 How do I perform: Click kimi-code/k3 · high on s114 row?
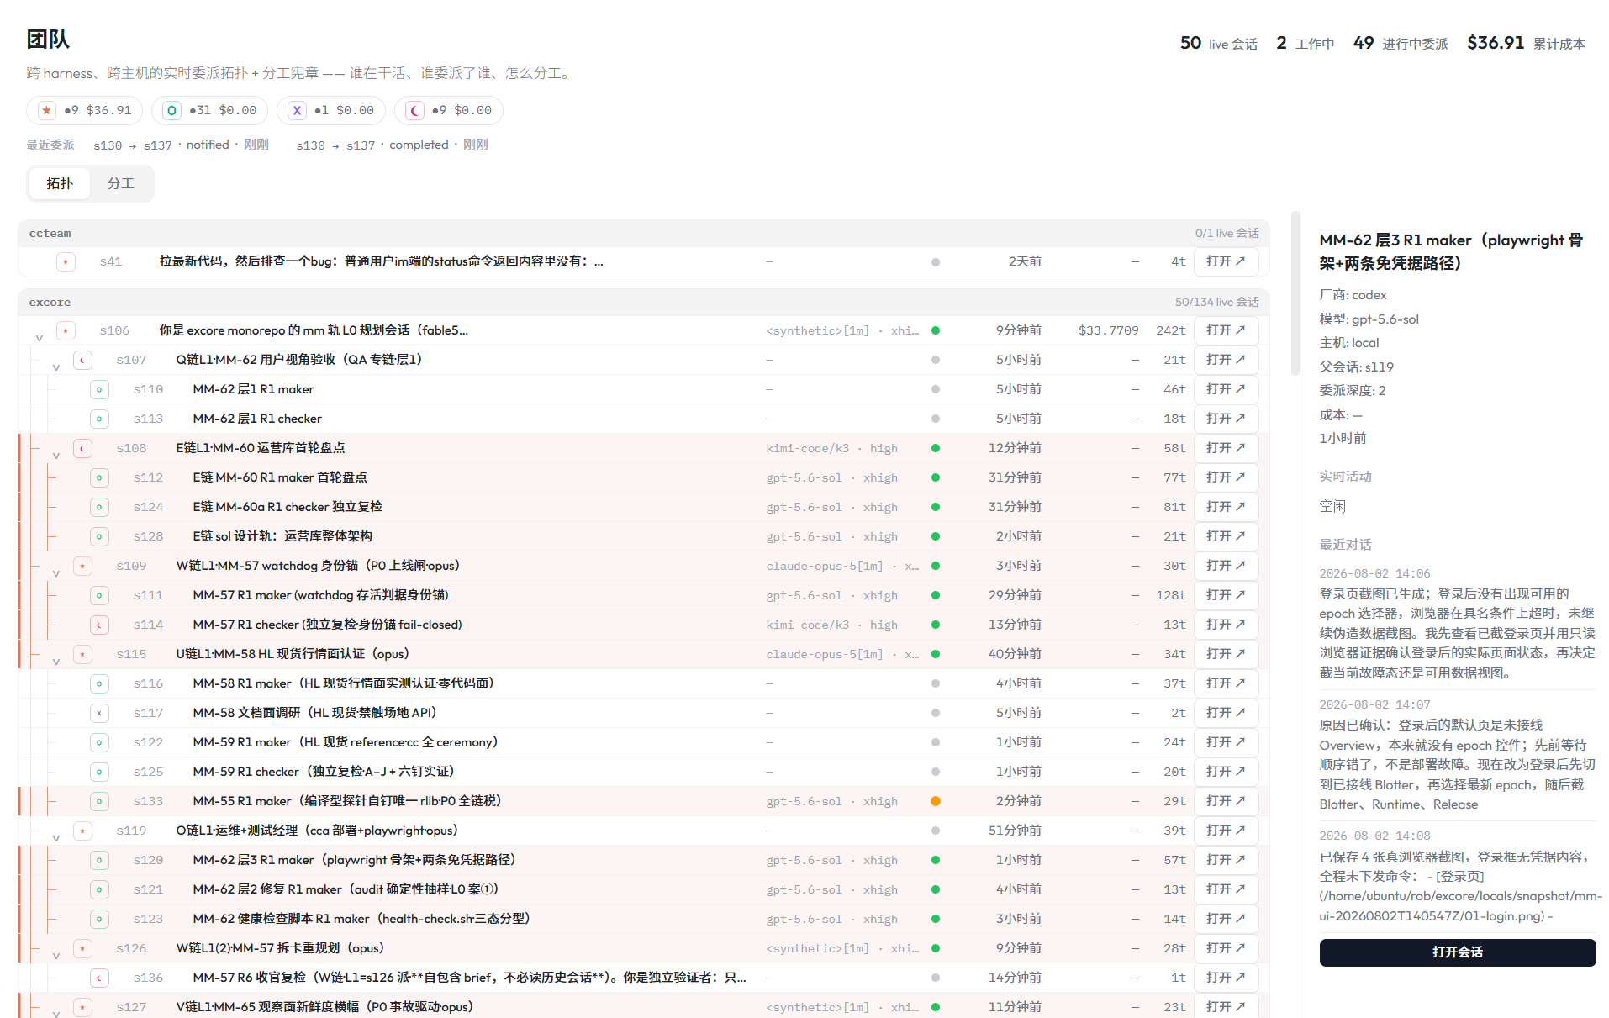pos(831,625)
